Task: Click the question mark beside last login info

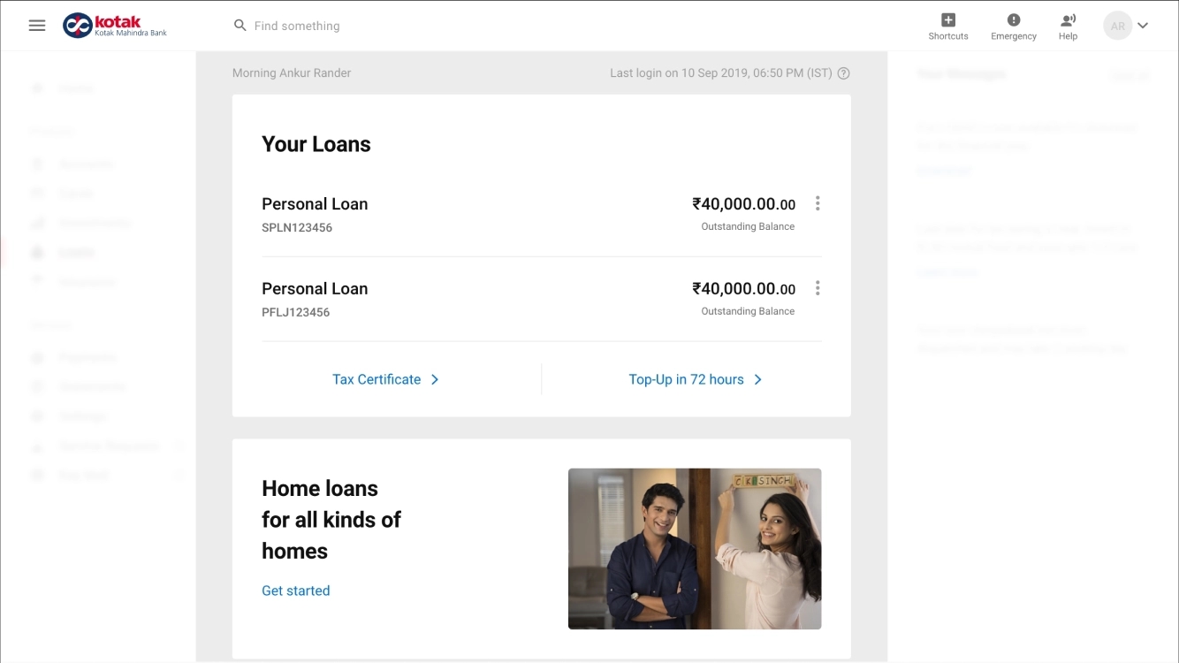Action: pos(843,72)
